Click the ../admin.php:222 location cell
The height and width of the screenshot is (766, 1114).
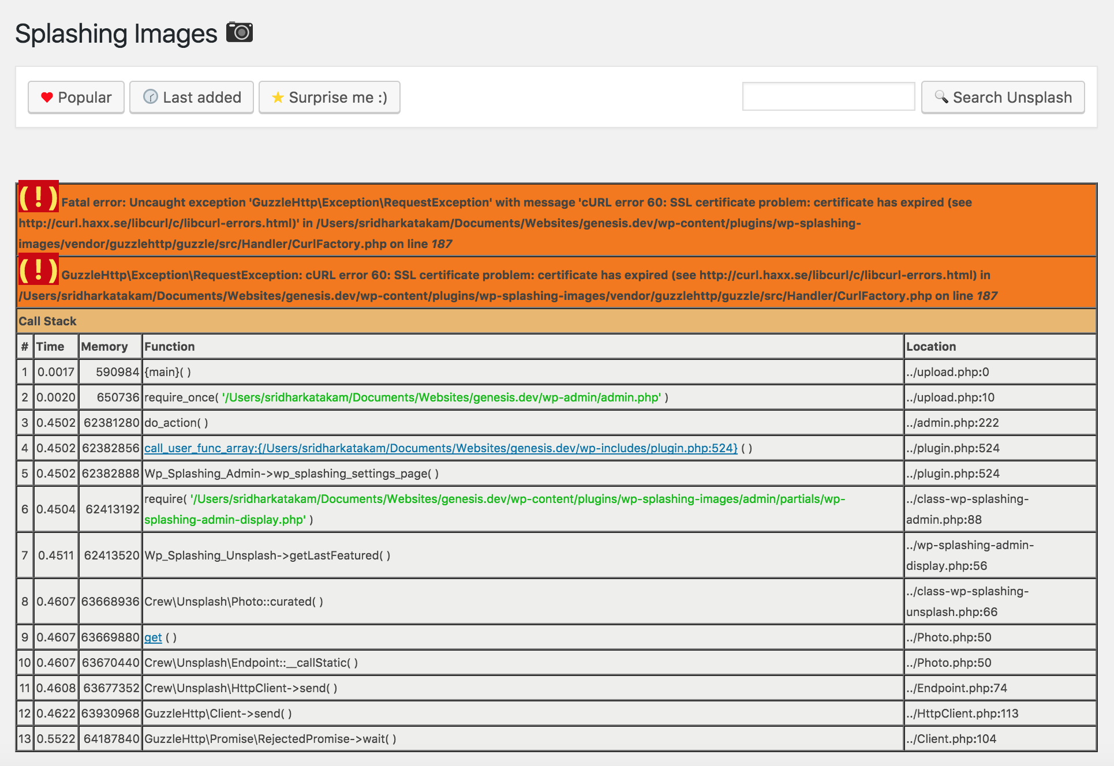point(1000,423)
